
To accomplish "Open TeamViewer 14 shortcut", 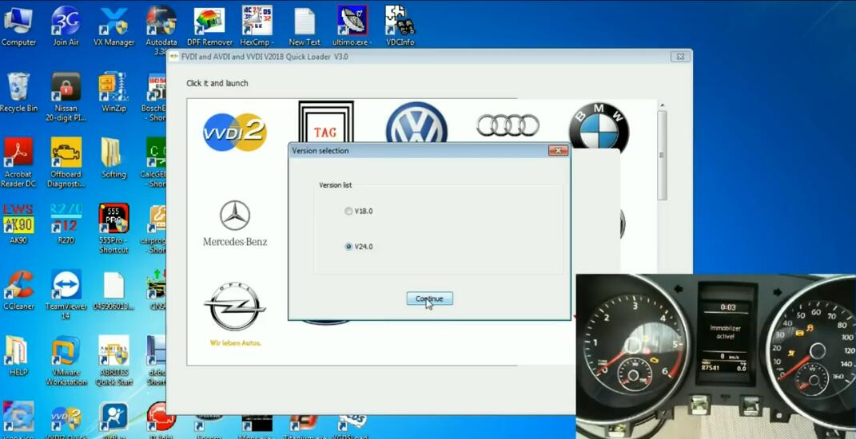I will (x=66, y=294).
